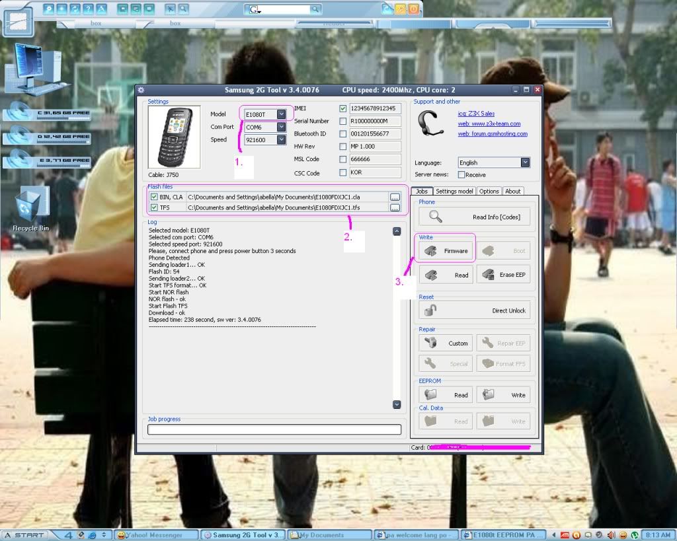
Task: Click the Write section Read button
Action: [446, 275]
